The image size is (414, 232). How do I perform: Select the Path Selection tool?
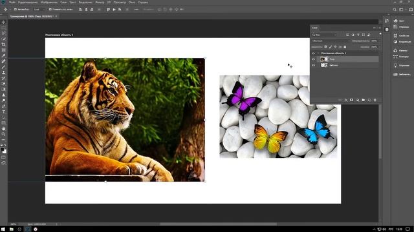pos(3,117)
